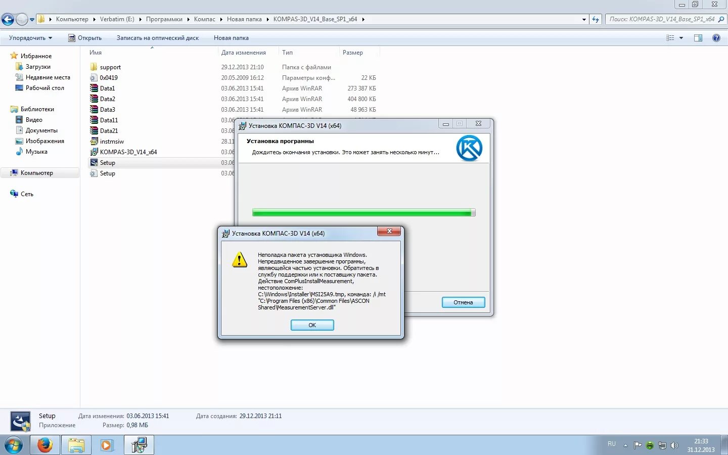The width and height of the screenshot is (728, 455).
Task: Click the Verbatim (E:) breadcrumb
Action: (117, 19)
